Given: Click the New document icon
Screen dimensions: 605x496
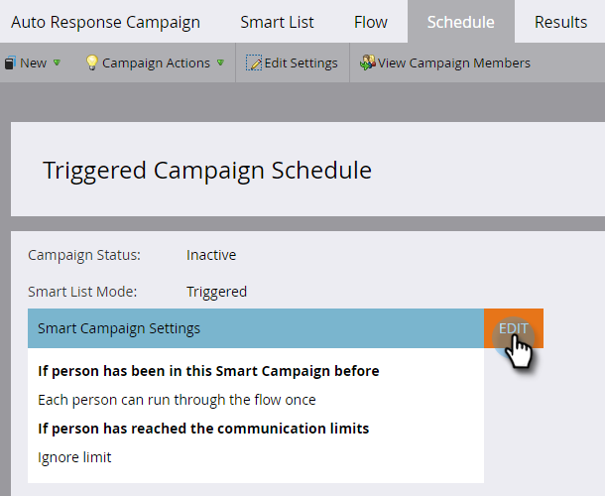Looking at the screenshot, I should click(10, 62).
